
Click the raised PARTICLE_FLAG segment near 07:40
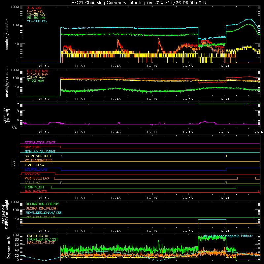pos(247,177)
